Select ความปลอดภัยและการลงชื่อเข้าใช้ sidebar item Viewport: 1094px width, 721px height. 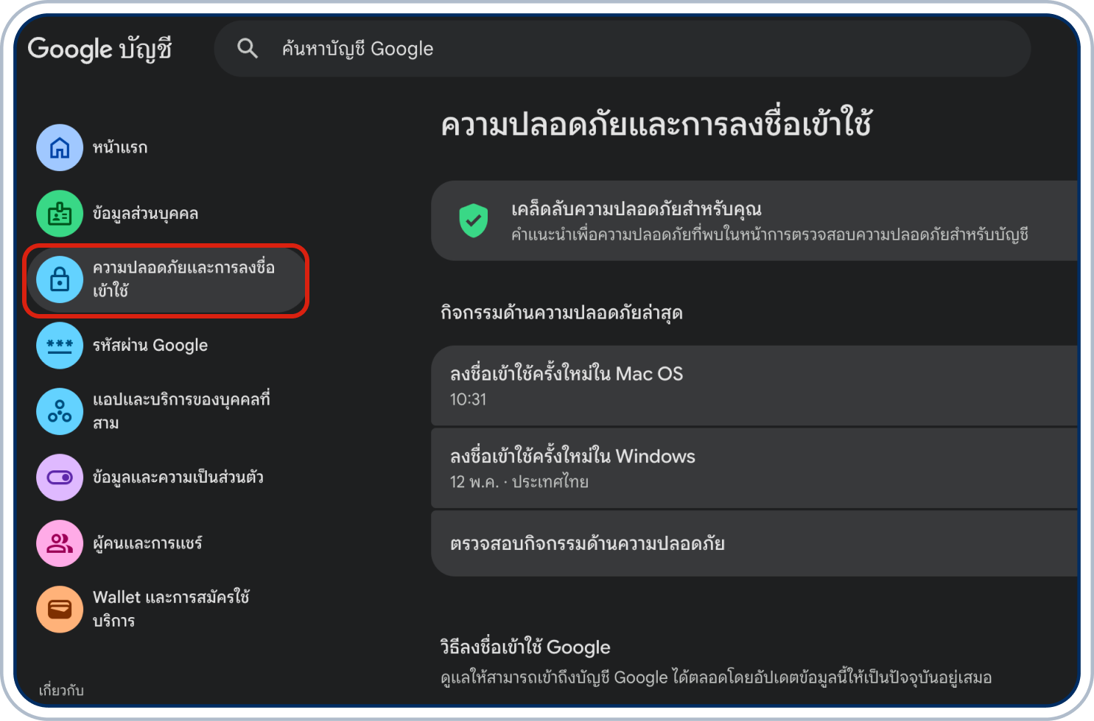166,279
